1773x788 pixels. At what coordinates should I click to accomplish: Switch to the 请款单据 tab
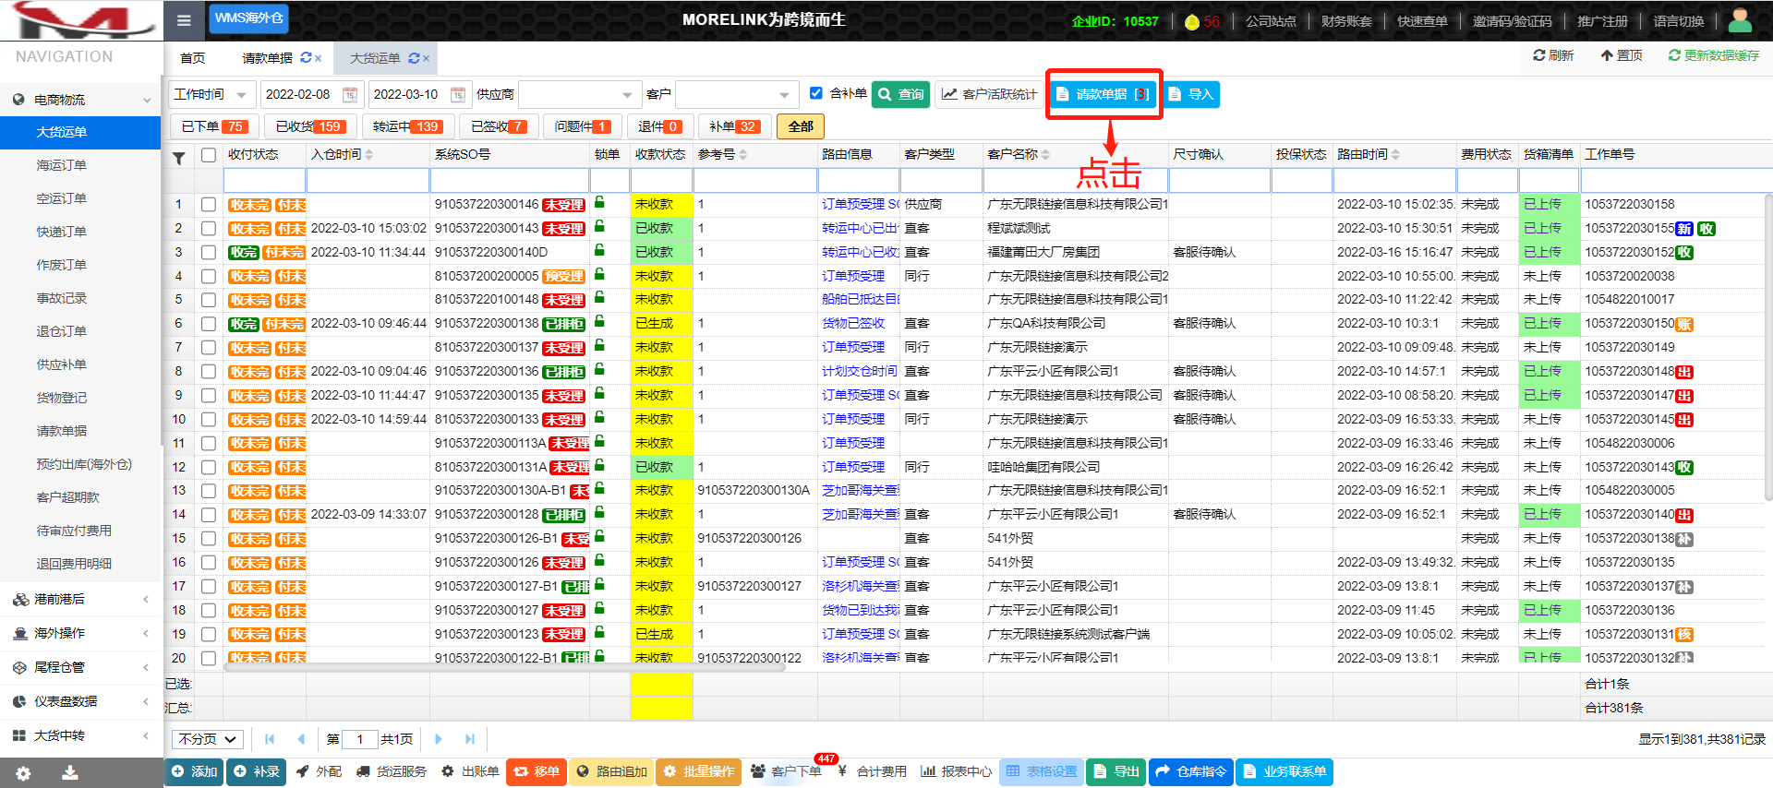click(267, 58)
